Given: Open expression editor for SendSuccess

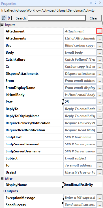Looking at the screenshot, I should (99, 205).
